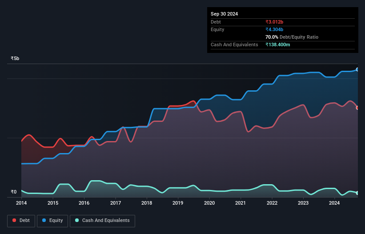Screen dimensions: 365x234
Task: Click the Cash And Equivalents tooltip label
Action: coord(234,44)
